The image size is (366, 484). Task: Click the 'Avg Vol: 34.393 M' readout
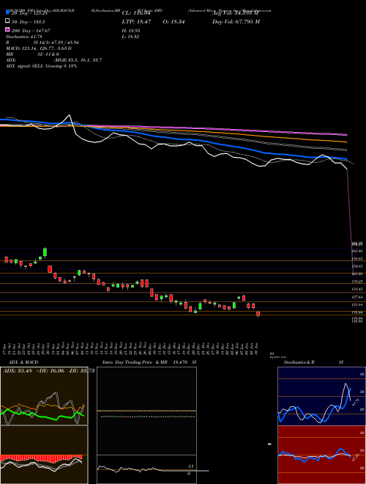235,13
